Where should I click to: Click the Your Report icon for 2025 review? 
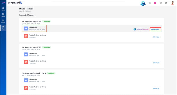(26, 54)
